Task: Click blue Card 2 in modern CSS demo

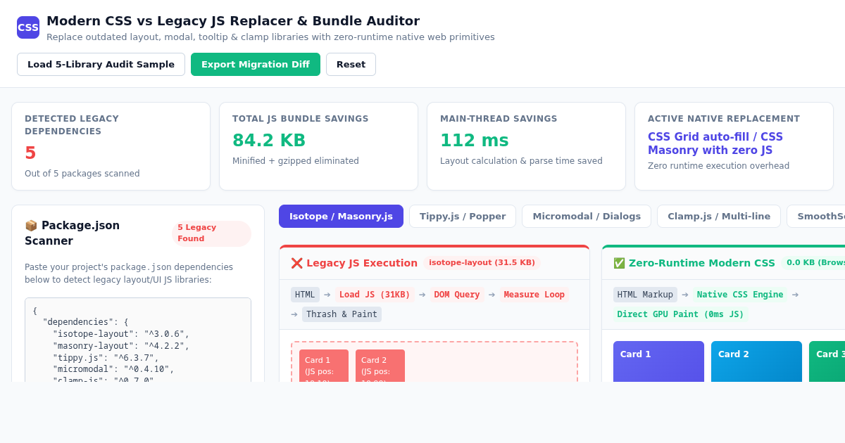Action: coord(756,361)
